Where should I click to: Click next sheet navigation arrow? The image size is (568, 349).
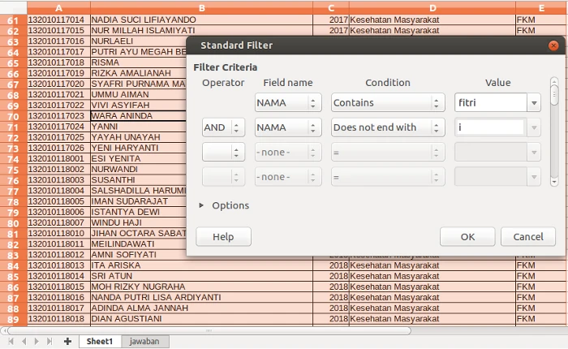pyautogui.click(x=35, y=342)
